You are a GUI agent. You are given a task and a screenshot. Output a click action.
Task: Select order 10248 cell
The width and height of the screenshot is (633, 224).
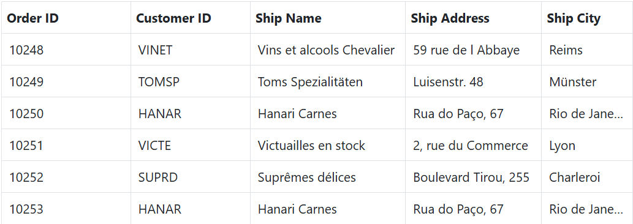[66, 50]
